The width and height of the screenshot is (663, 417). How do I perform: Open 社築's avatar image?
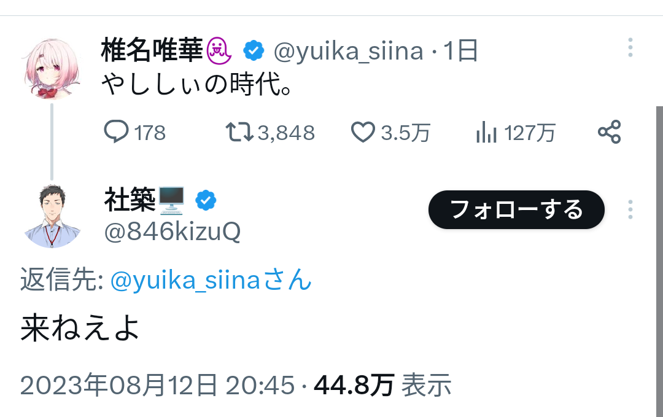point(52,216)
